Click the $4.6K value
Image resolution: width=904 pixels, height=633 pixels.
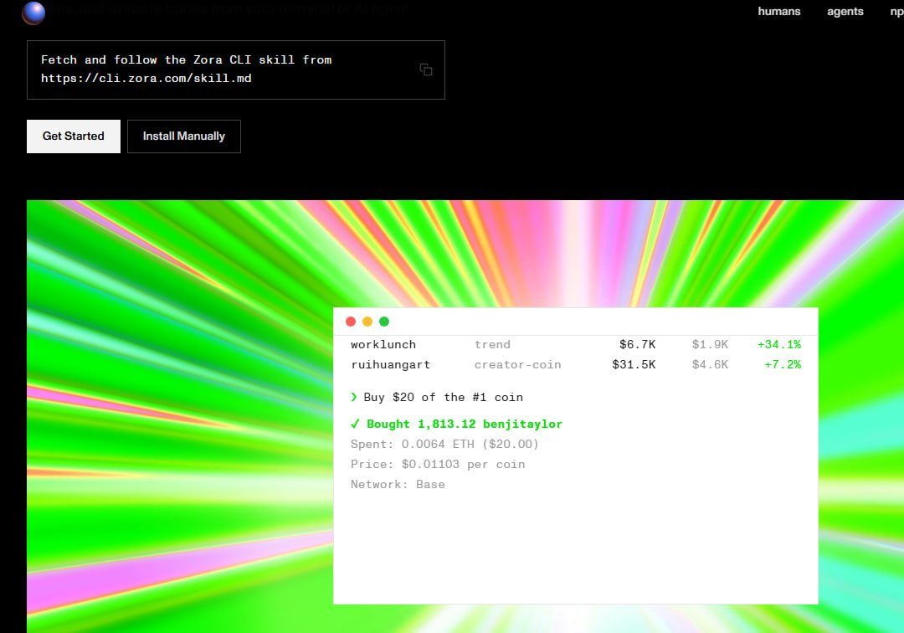[x=711, y=364]
